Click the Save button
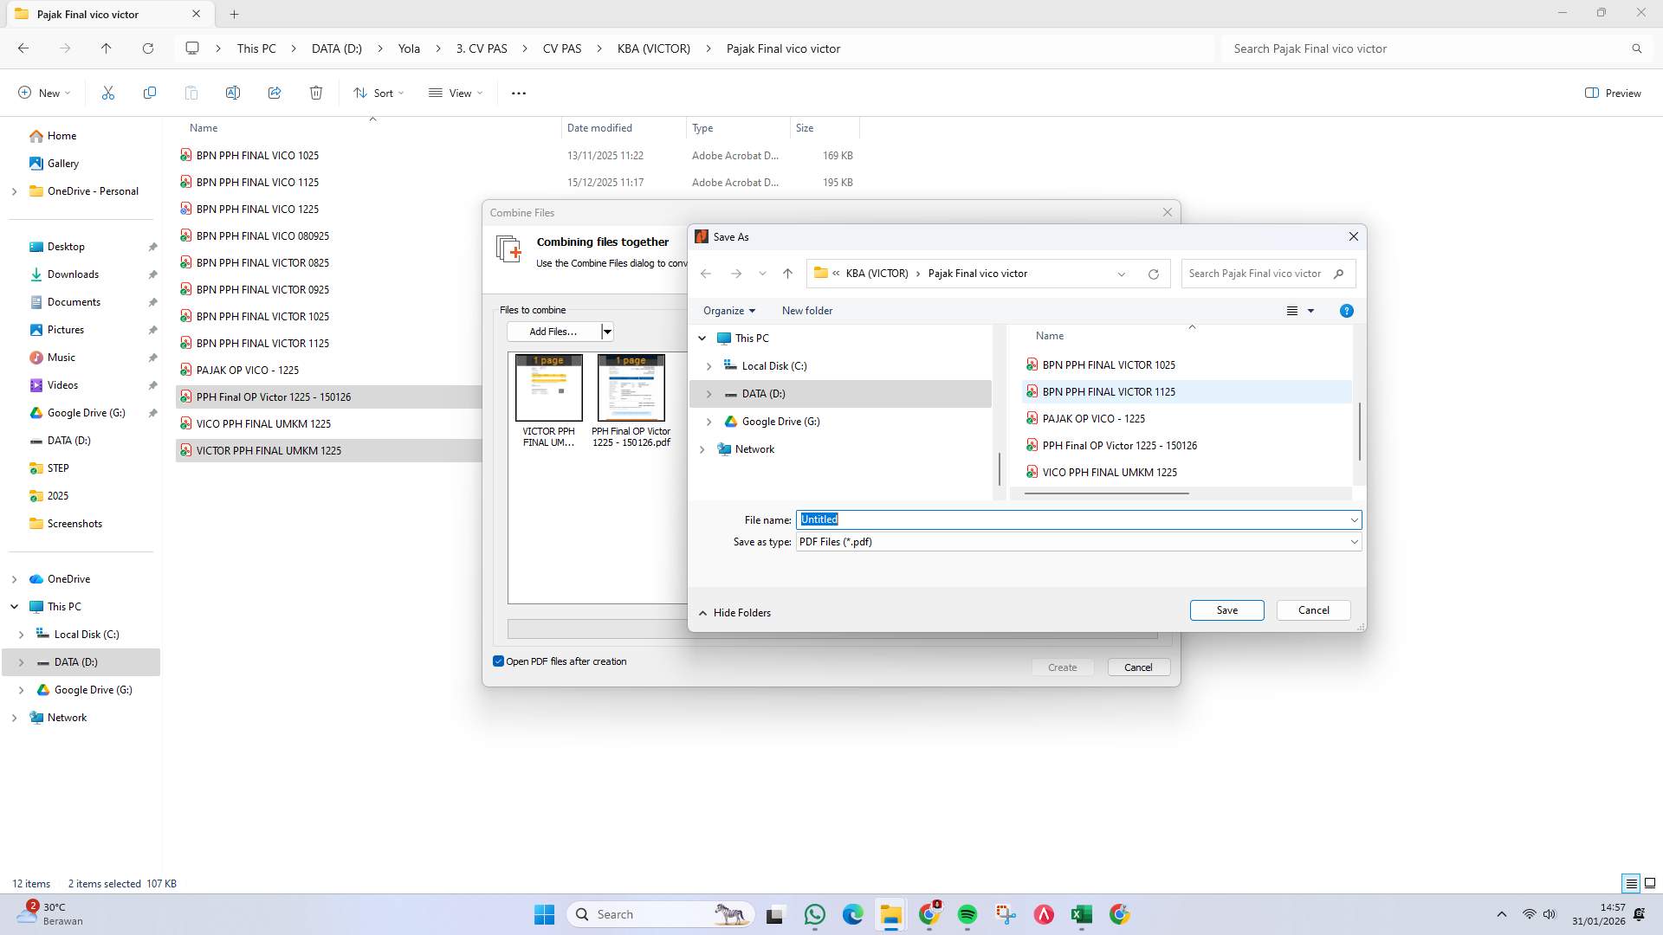 tap(1226, 610)
